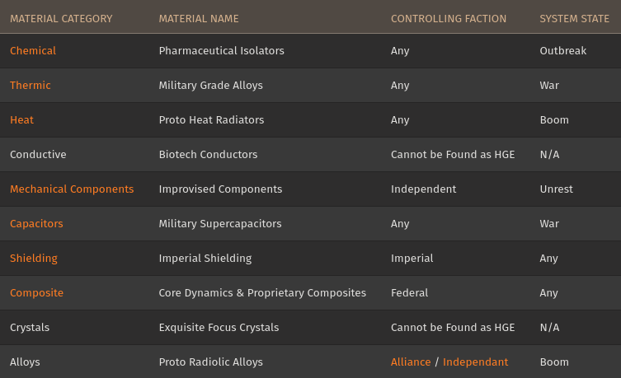621x378 pixels.
Task: Open the Heat material category link
Action: coord(22,120)
